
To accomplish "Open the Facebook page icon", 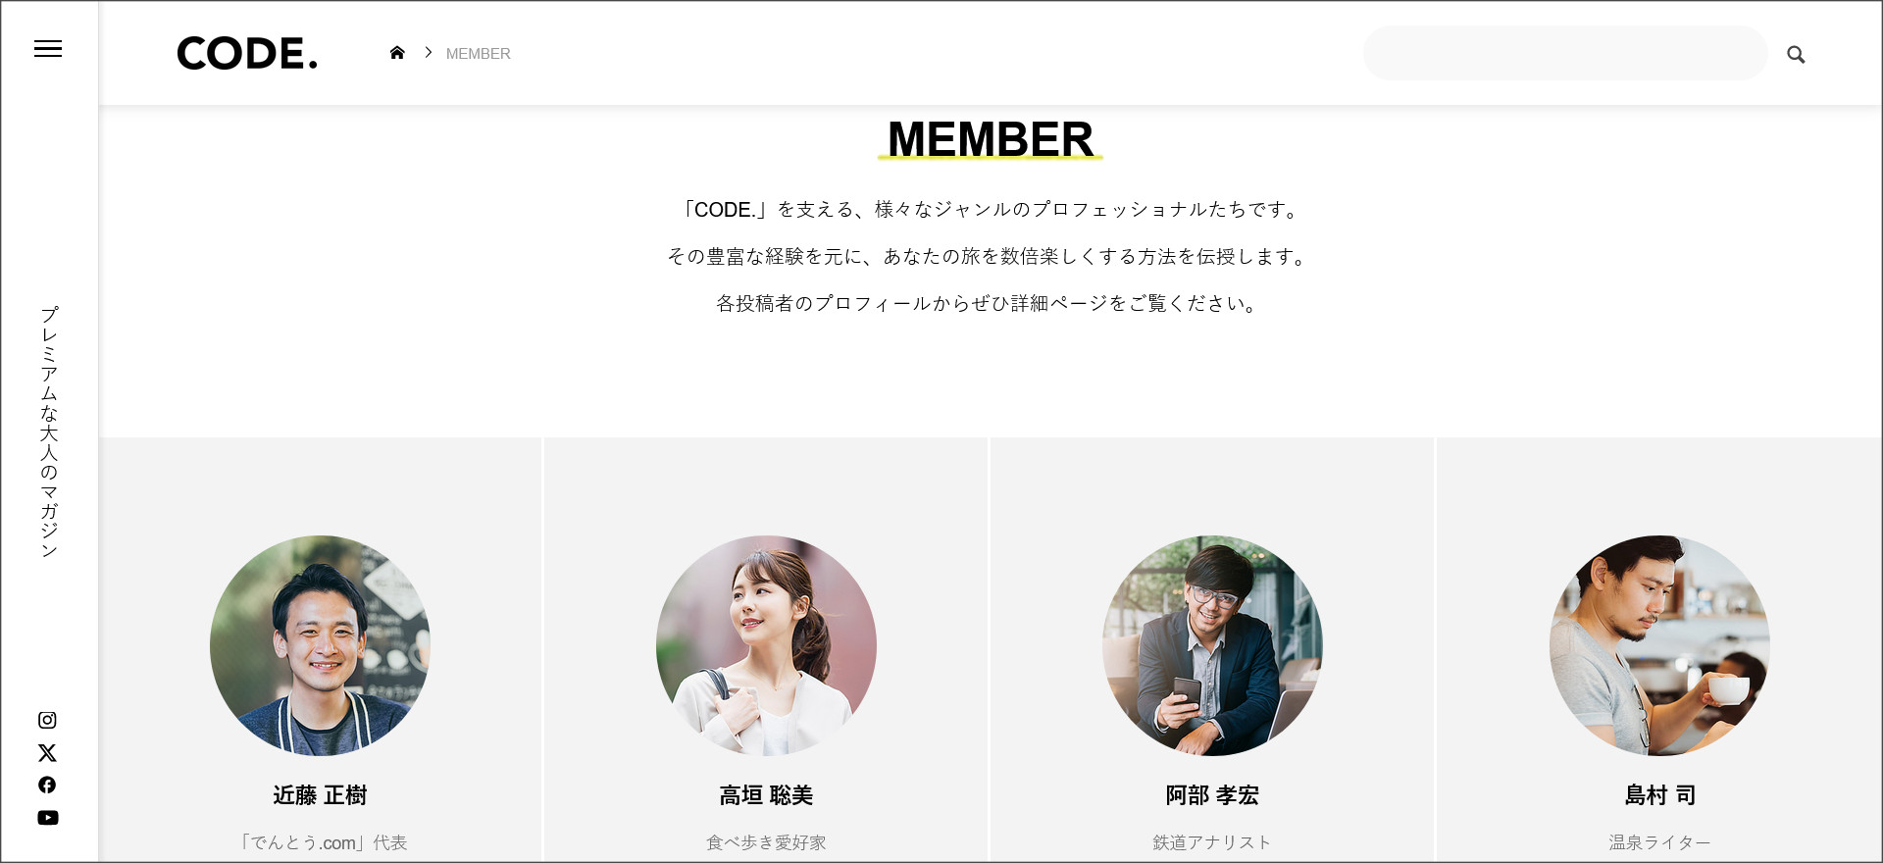I will pyautogui.click(x=47, y=785).
